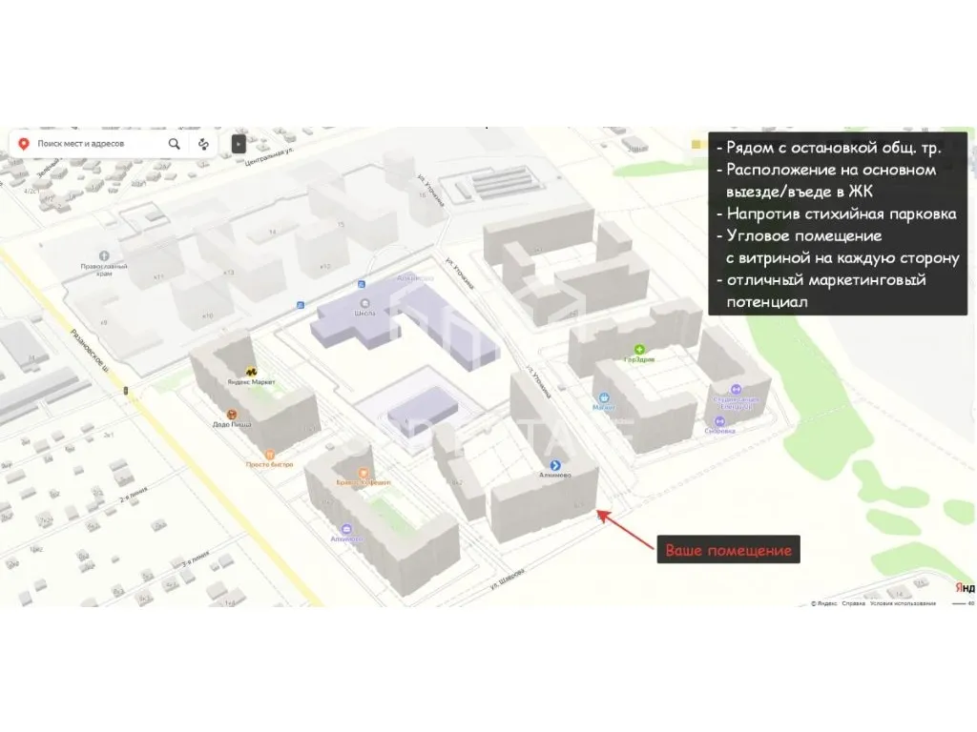Click the green ГорЗдрав pharmacy marker
977x732 pixels.
(x=640, y=350)
